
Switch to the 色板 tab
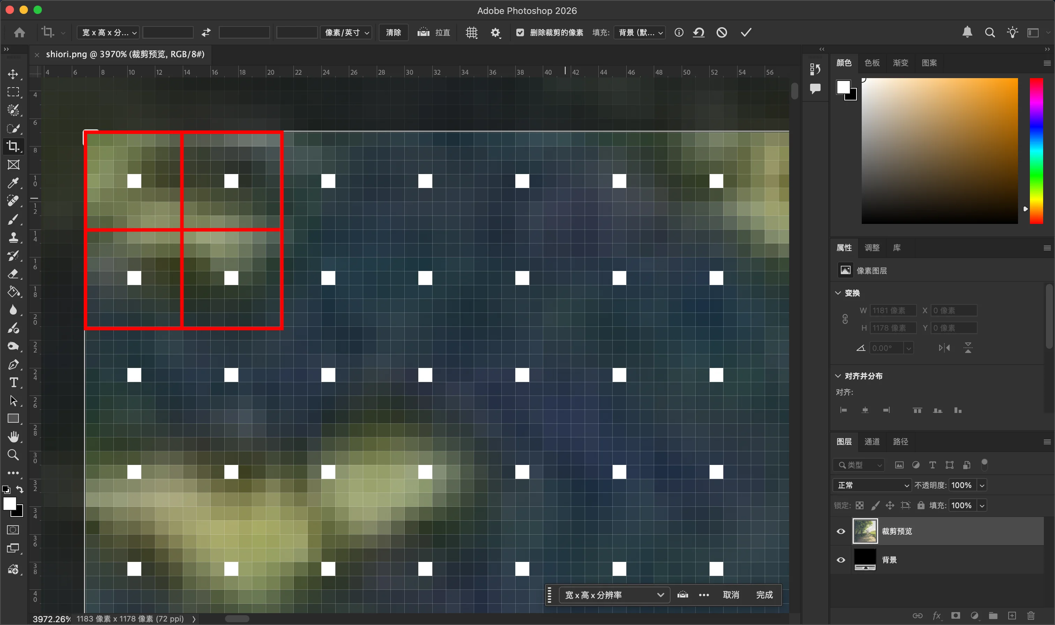872,63
